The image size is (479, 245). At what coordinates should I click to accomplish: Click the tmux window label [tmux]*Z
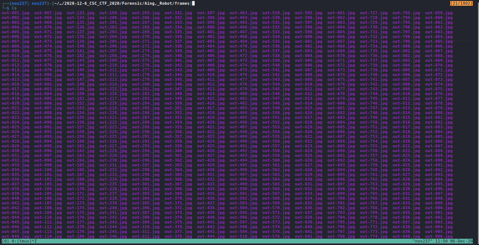pyautogui.click(x=28, y=241)
